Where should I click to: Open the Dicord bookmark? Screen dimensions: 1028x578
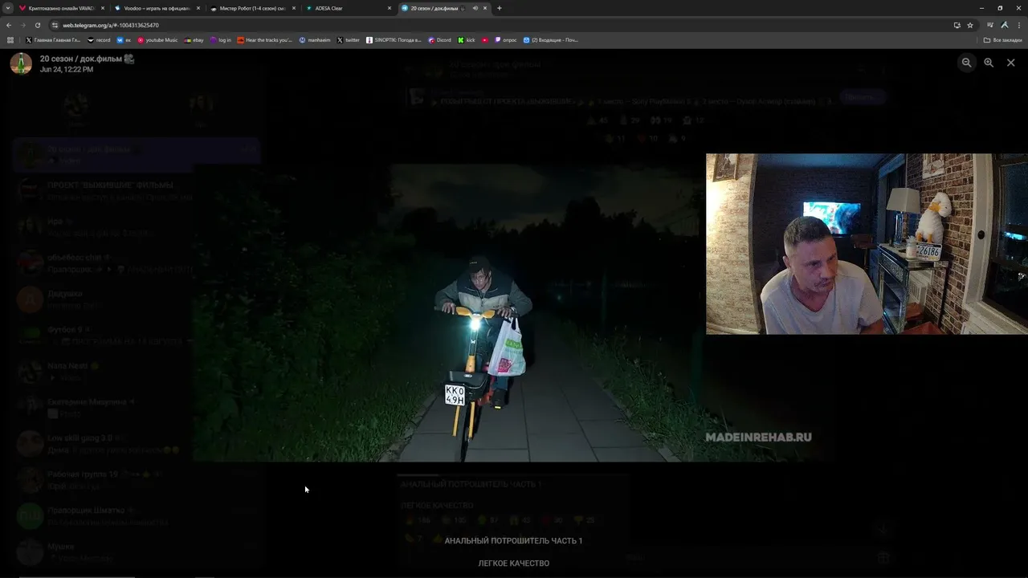coord(440,39)
